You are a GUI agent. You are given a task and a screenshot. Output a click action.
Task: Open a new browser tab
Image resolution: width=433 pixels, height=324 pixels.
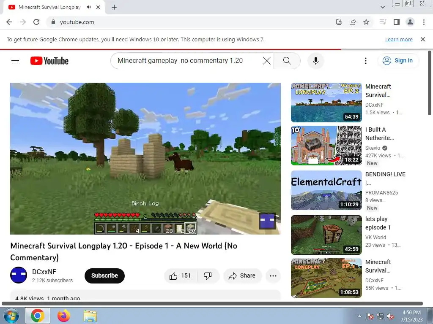click(x=114, y=7)
